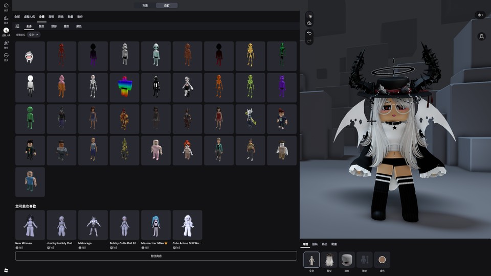
Task: Click the redo arrow in the avatar preview
Action: tap(309, 41)
